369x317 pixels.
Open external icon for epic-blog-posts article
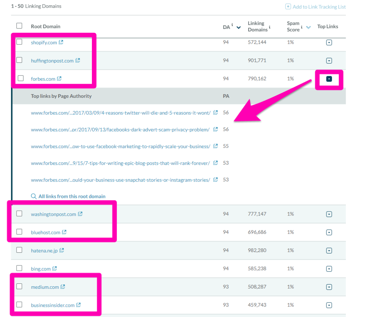pos(215,163)
